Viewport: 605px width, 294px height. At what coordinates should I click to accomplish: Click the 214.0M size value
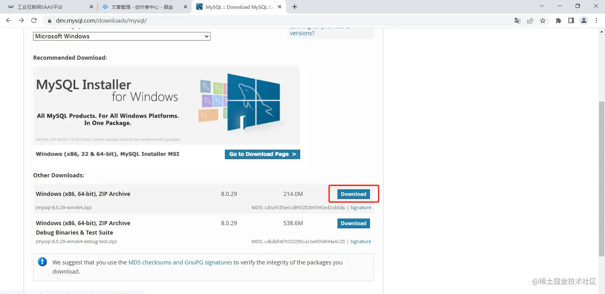(293, 194)
